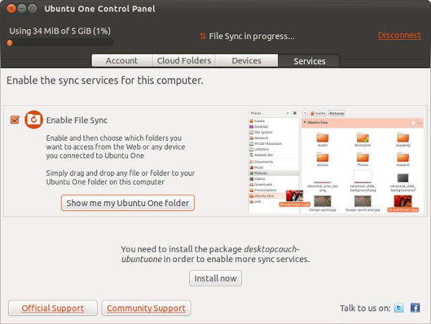Click the Enable File Sync label text
The image size is (431, 324).
77,120
